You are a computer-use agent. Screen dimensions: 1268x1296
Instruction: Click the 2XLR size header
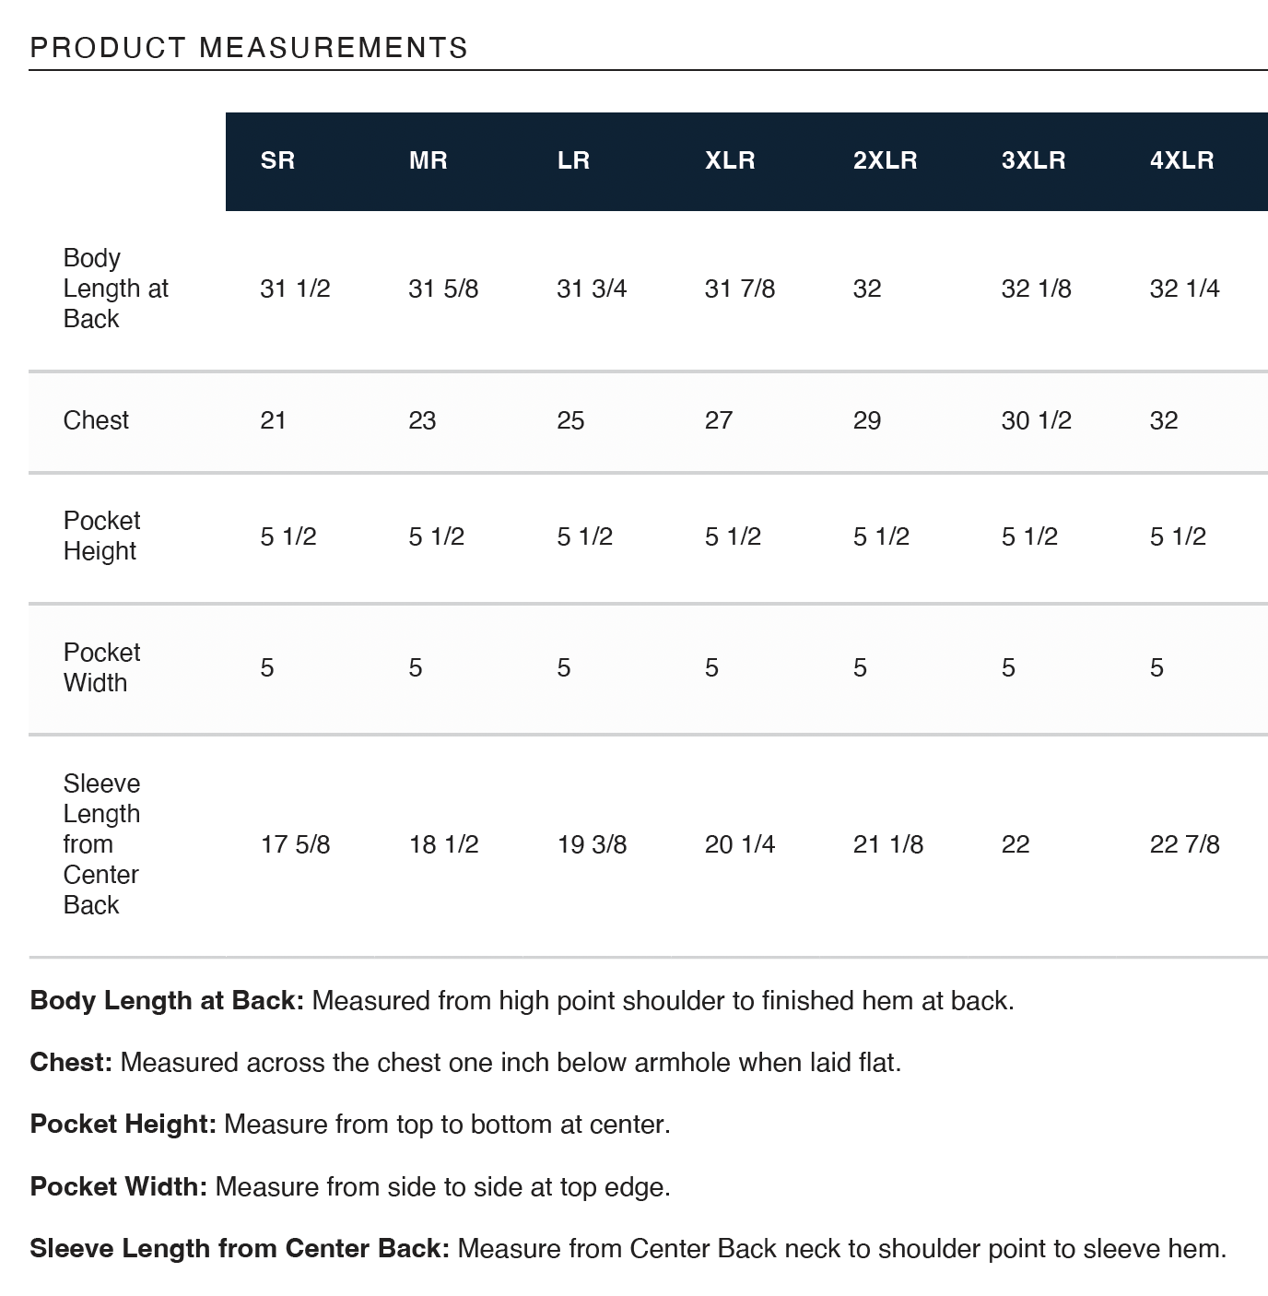click(885, 160)
